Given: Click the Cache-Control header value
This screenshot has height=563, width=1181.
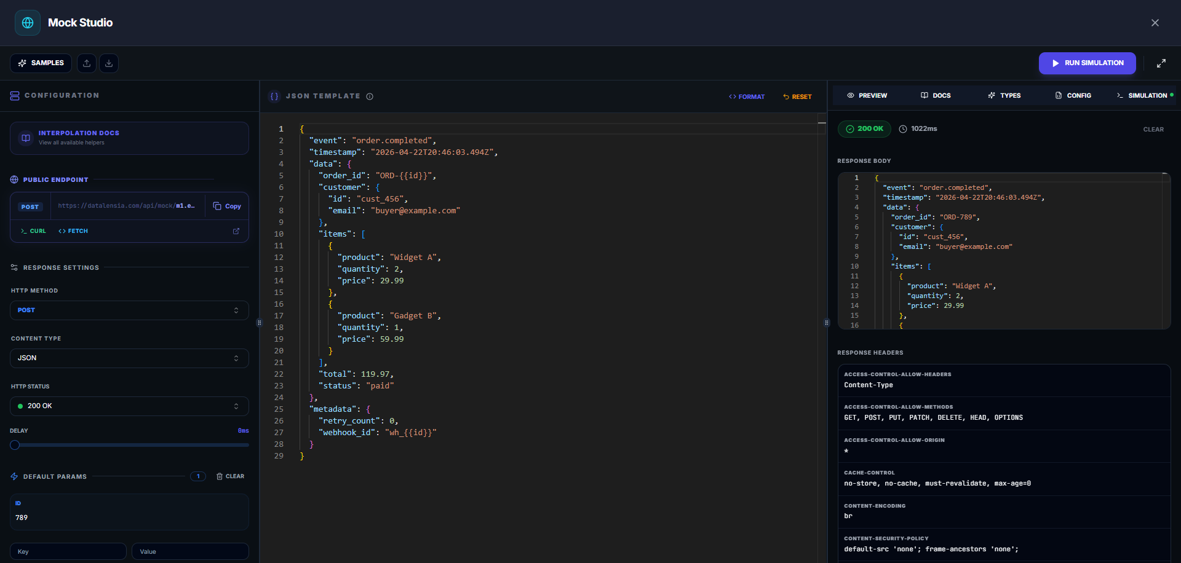Looking at the screenshot, I should (937, 484).
